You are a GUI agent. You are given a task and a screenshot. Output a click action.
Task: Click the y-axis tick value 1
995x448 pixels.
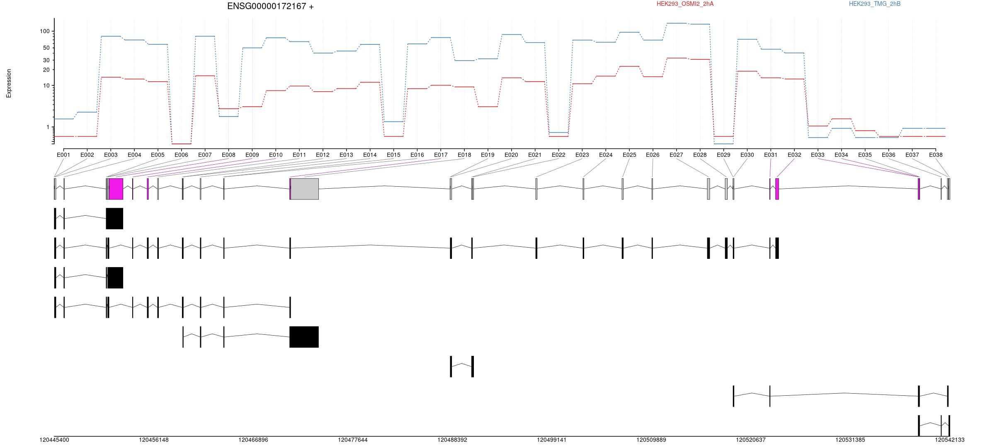coord(48,127)
